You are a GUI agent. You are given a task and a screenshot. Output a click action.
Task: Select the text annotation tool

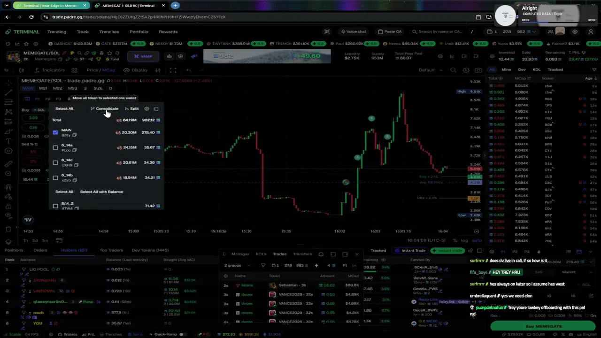(x=8, y=141)
